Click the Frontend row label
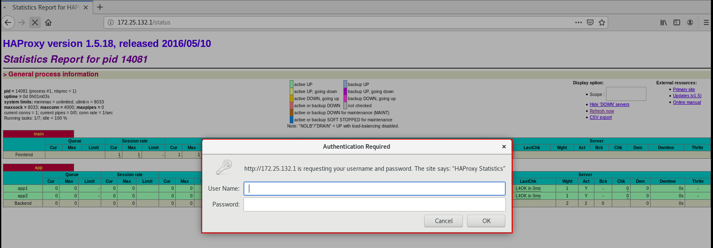Image resolution: width=713 pixels, height=248 pixels. 24,155
